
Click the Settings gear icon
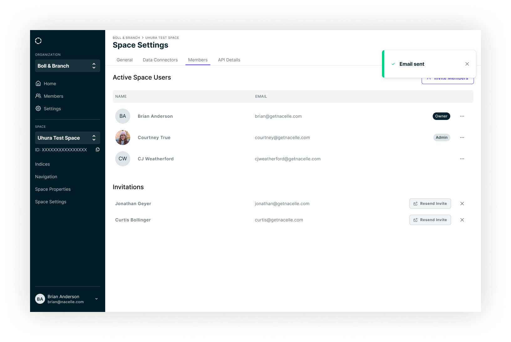[x=38, y=108]
